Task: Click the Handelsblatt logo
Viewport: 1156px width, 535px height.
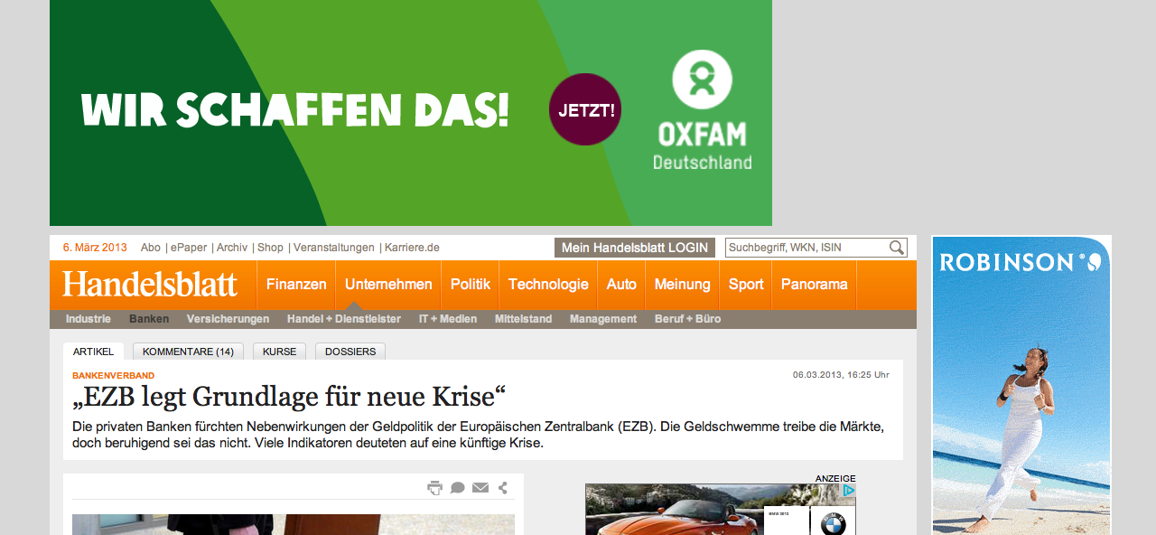Action: (150, 285)
